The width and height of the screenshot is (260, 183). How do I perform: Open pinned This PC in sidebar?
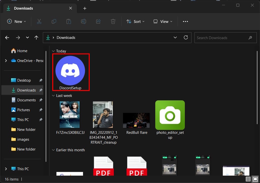tap(20, 120)
